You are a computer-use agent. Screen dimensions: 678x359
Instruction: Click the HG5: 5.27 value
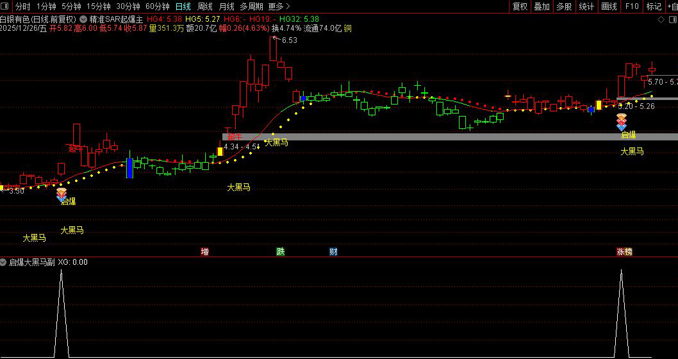[x=203, y=19]
